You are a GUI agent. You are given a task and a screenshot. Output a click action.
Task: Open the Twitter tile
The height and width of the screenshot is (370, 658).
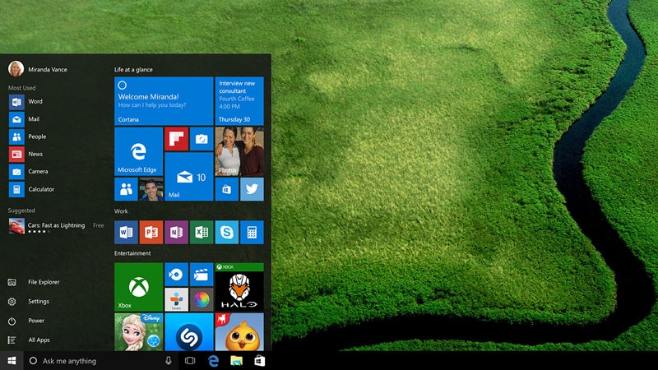[x=252, y=189]
